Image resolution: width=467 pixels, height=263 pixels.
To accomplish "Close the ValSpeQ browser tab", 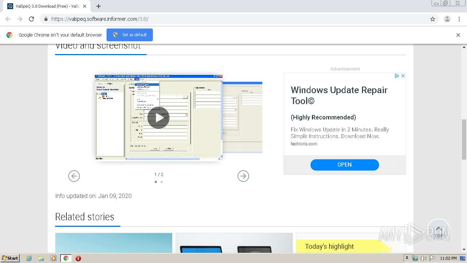I will click(85, 6).
